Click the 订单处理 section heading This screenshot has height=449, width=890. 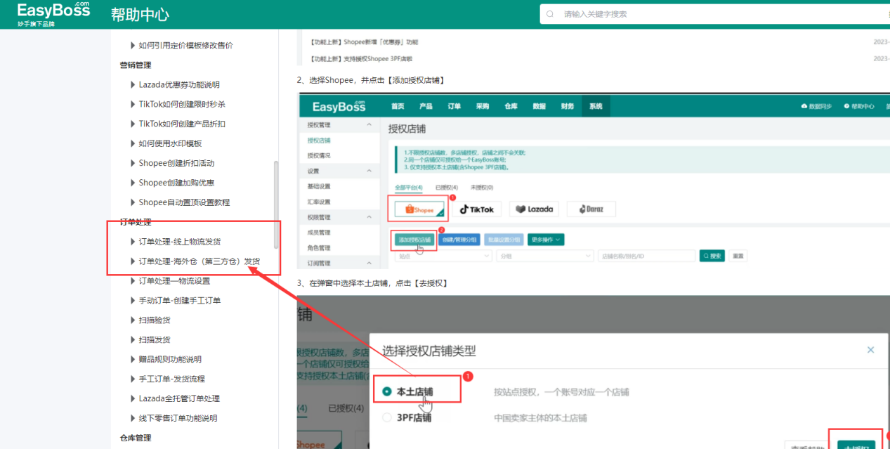click(136, 222)
